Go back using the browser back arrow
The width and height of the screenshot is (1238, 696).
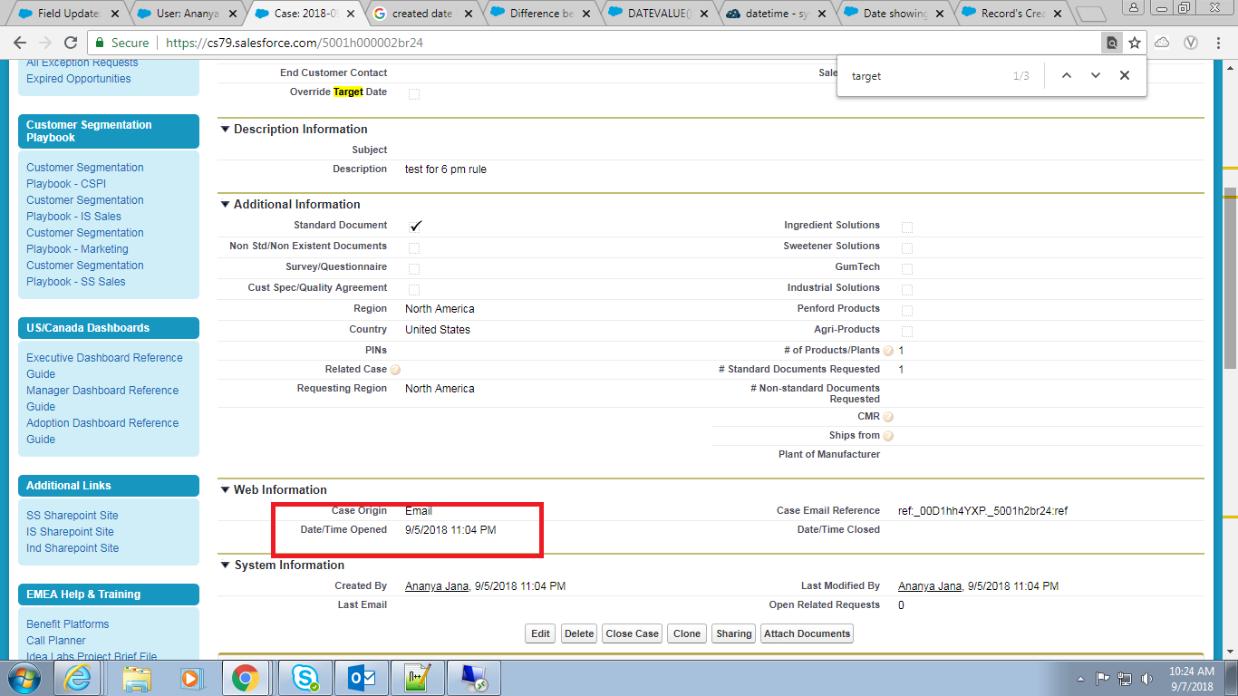pos(20,43)
